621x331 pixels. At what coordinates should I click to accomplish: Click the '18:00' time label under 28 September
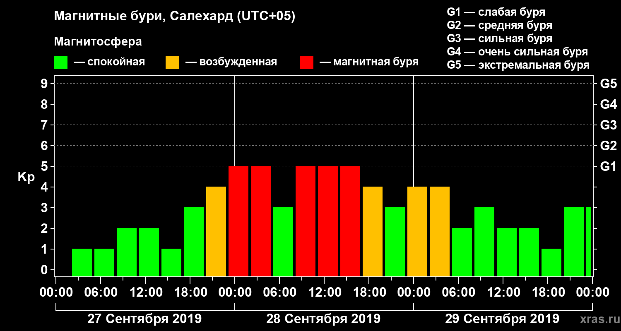[369, 292]
